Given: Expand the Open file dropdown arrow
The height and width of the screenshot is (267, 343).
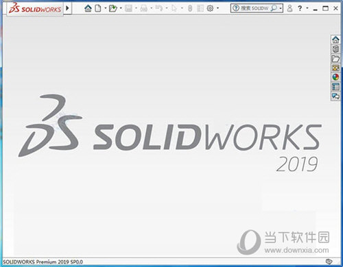Looking at the screenshot, I should [x=121, y=8].
